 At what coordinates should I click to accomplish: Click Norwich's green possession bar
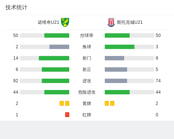tap(57, 35)
